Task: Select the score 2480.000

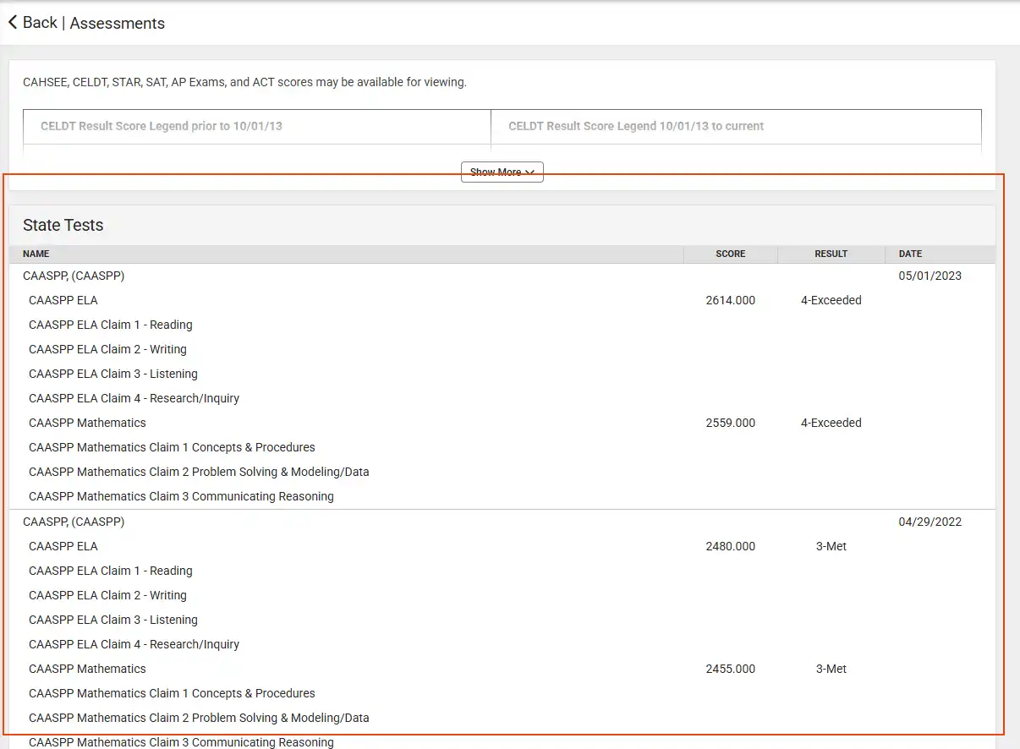Action: pyautogui.click(x=731, y=546)
